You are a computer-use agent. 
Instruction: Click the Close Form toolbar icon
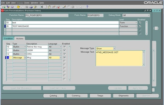click(x=35, y=7)
